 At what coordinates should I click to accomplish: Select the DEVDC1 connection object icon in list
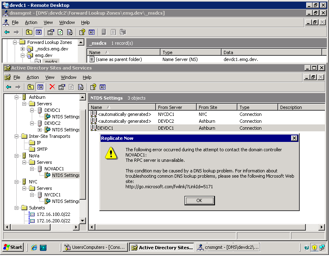94,128
